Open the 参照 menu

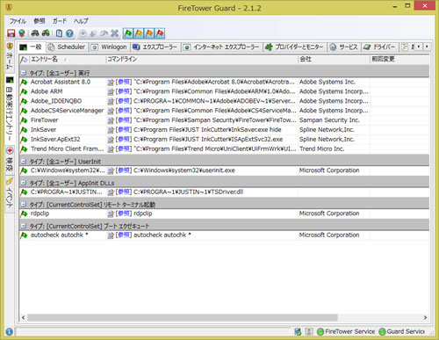tap(40, 21)
